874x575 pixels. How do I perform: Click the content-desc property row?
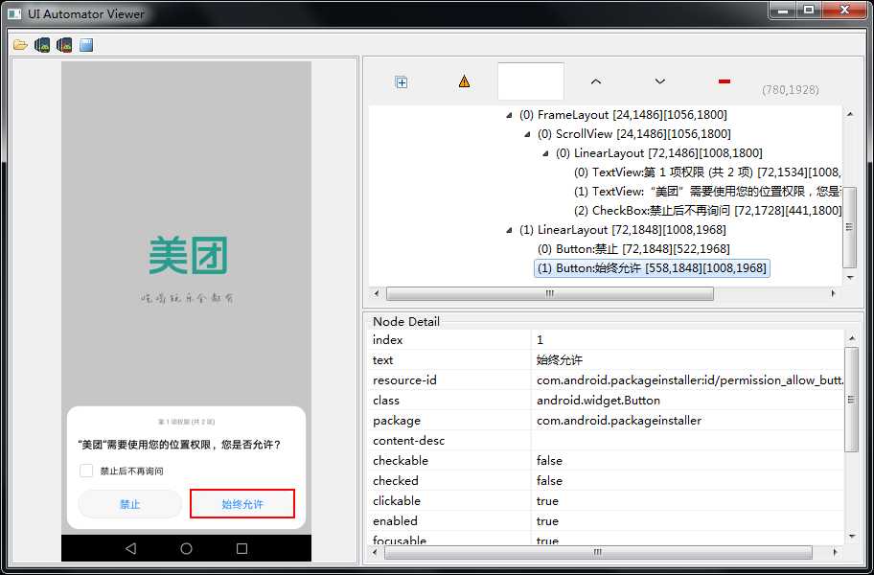[607, 440]
